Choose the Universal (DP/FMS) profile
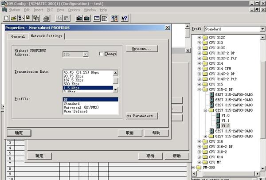Viewport: 266px width, 180px height. click(90, 107)
